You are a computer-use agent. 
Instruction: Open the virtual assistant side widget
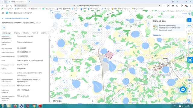[190, 60]
